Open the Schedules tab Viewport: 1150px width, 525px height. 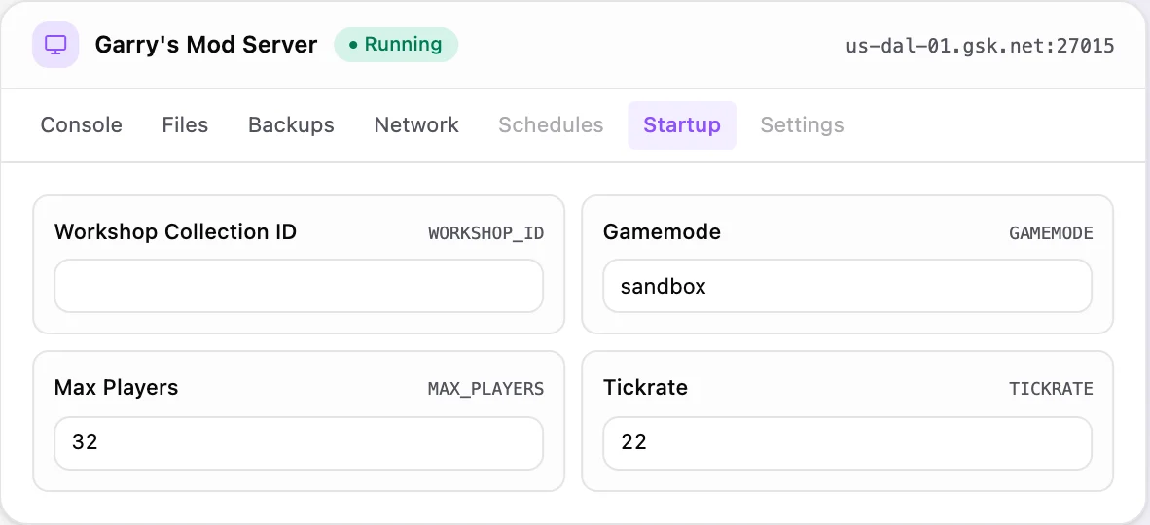tap(551, 124)
